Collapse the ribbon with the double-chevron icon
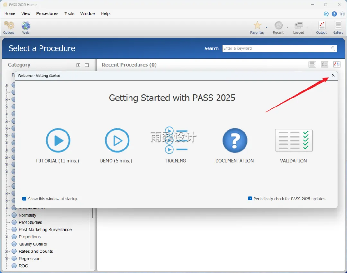347x273 pixels. coord(343,14)
